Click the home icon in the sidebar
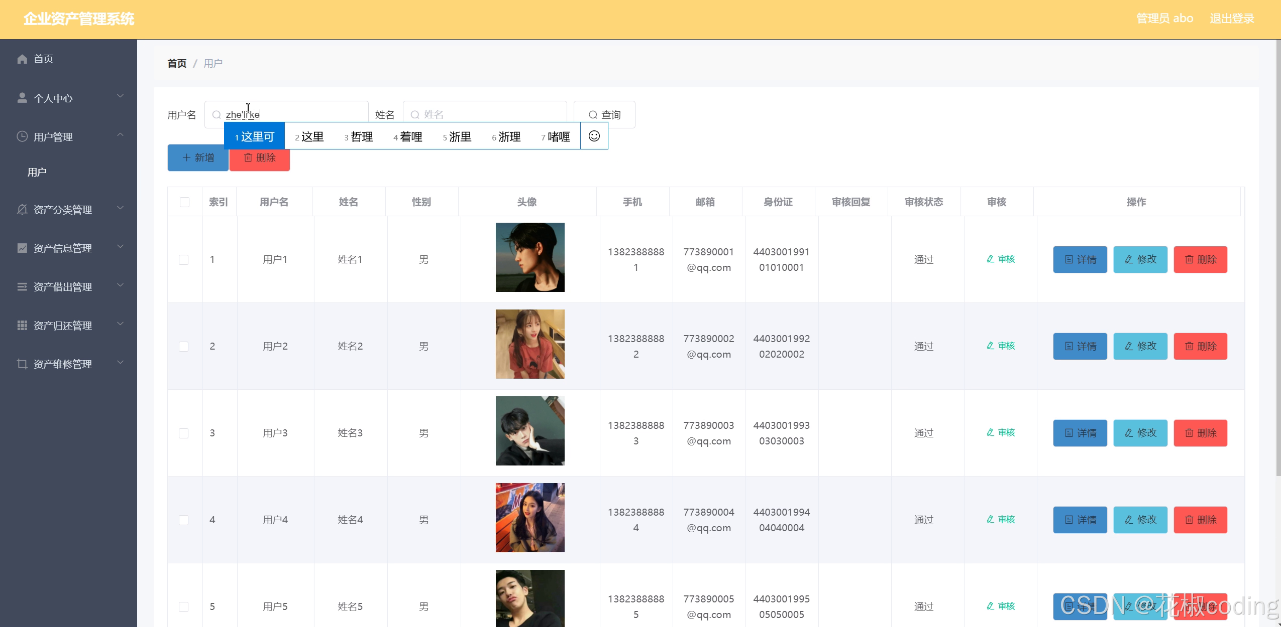This screenshot has height=627, width=1281. pos(22,59)
